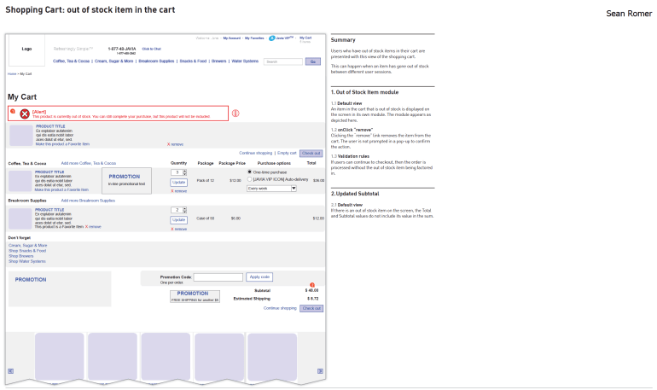Screen dimensions: 657x390
Task: Click the Logo placeholder box
Action: point(26,49)
